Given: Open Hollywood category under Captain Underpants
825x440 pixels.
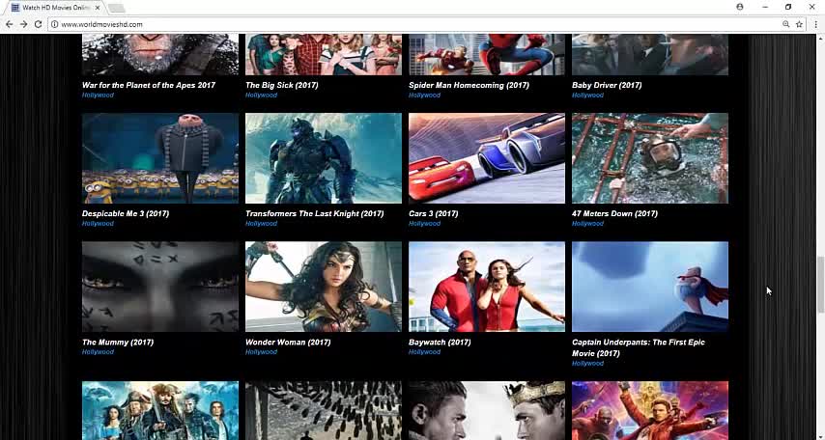Looking at the screenshot, I should click(587, 363).
